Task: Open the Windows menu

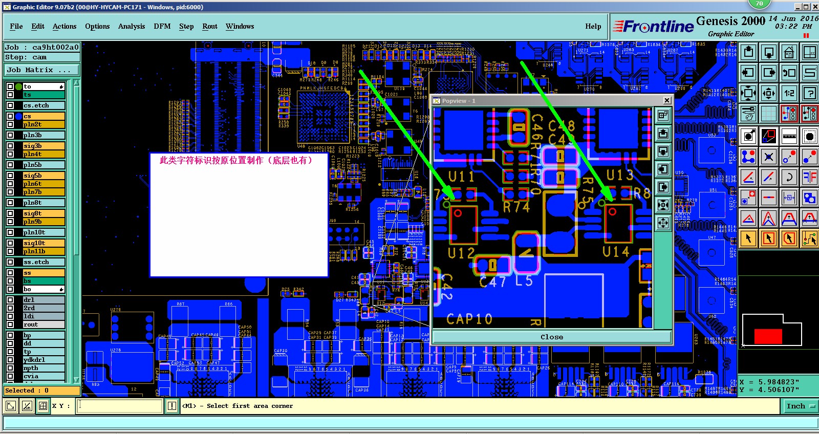Action: tap(240, 27)
